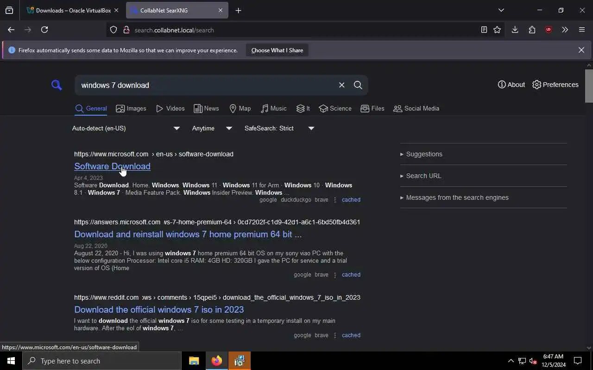Toggle reader view icon in address bar

coord(484,30)
